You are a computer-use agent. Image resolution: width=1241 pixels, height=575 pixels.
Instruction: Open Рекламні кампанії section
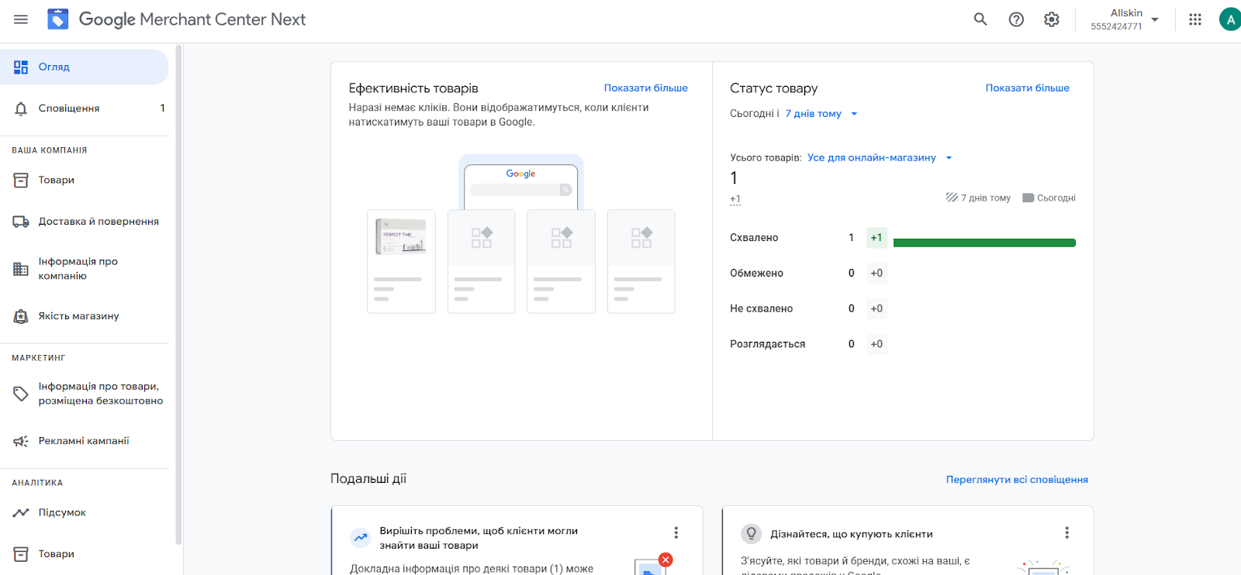[84, 441]
